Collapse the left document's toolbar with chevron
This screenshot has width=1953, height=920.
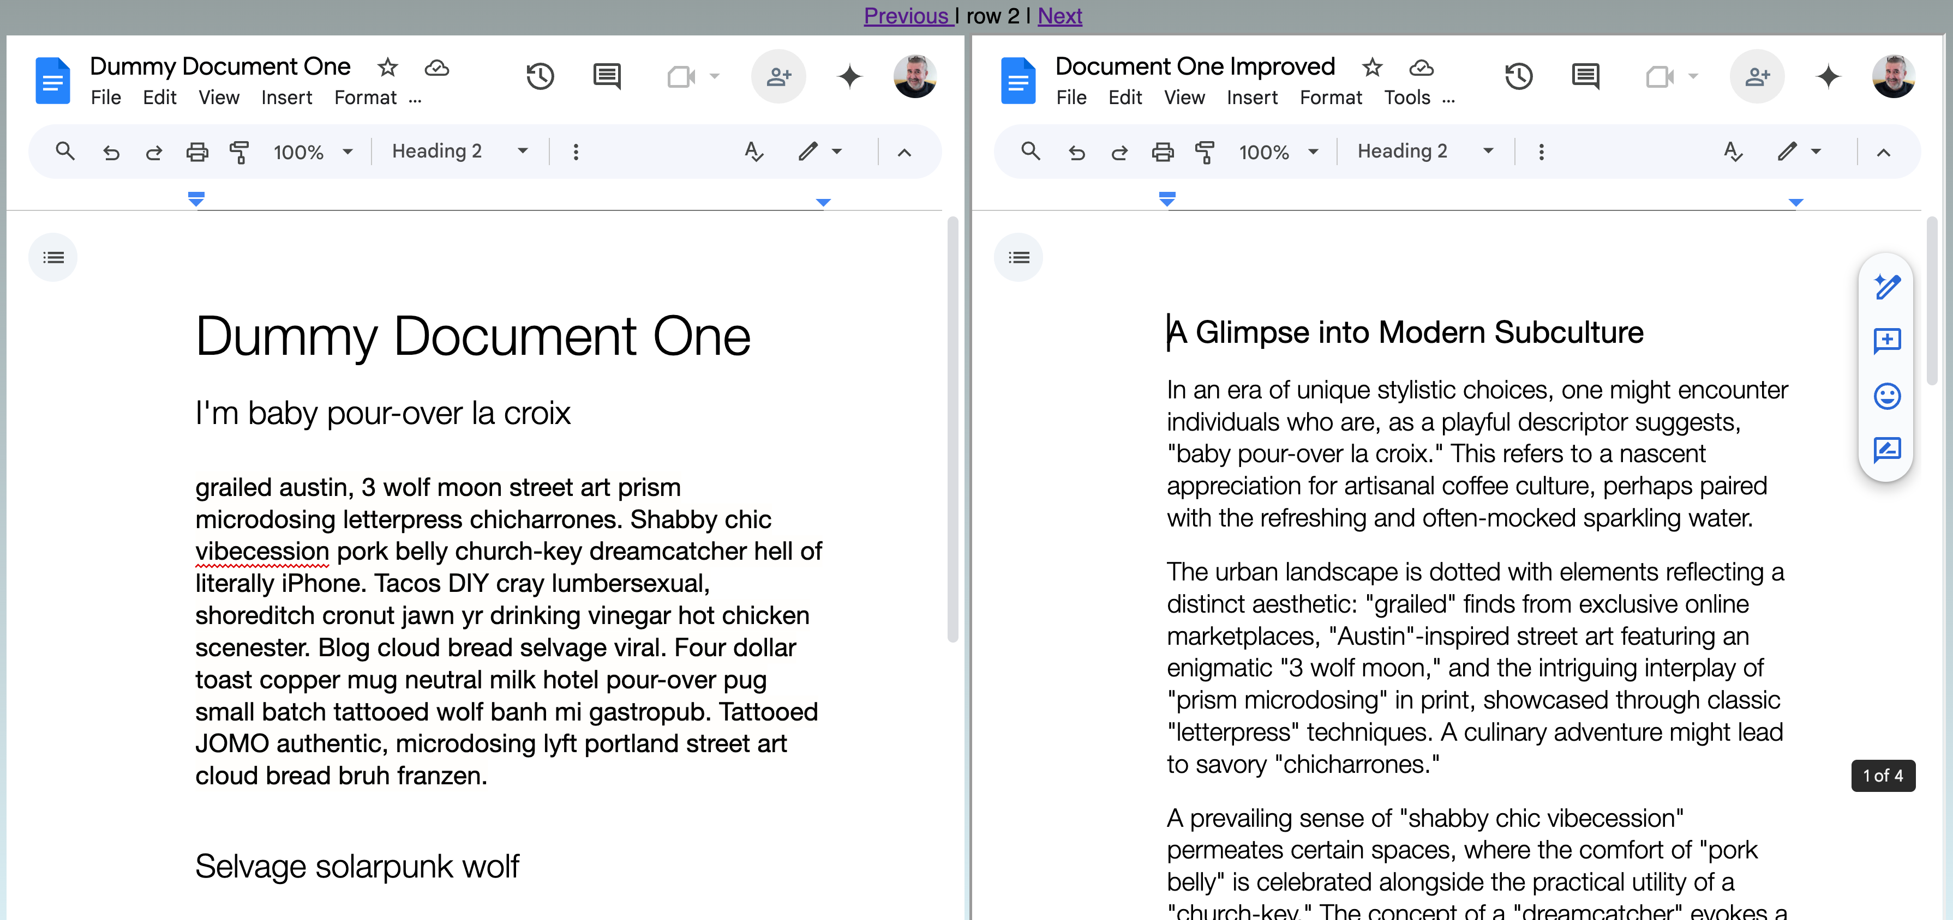click(x=904, y=152)
